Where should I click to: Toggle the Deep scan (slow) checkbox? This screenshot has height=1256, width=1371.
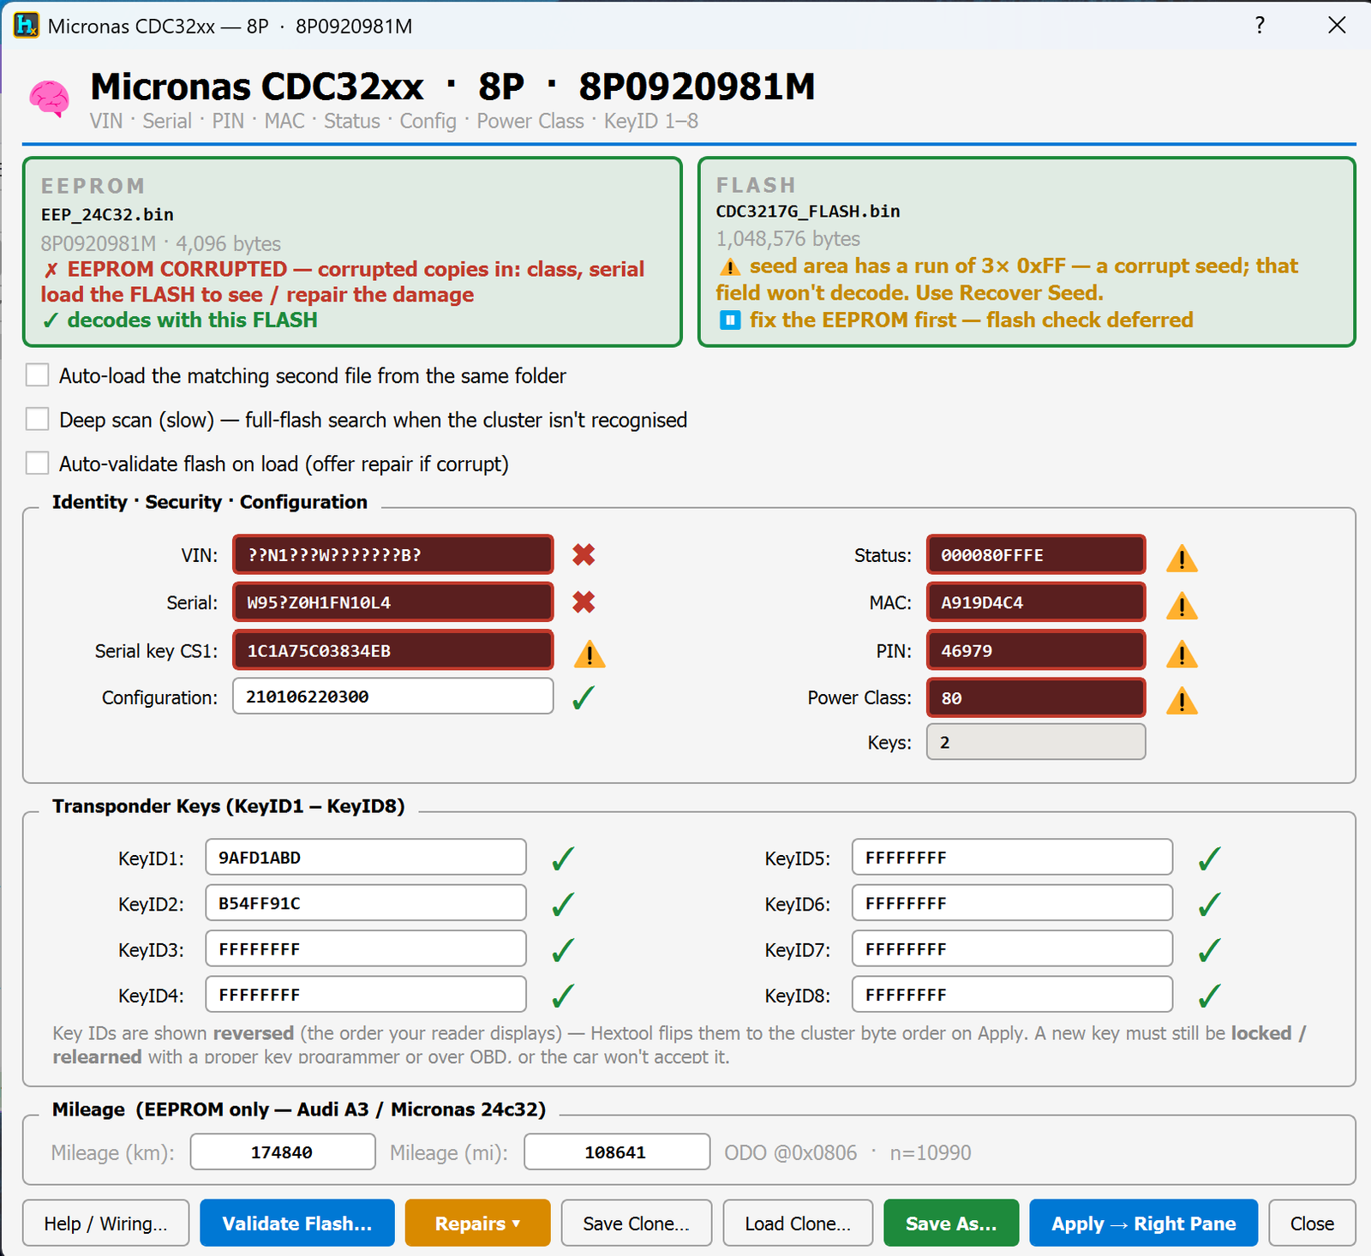point(37,419)
